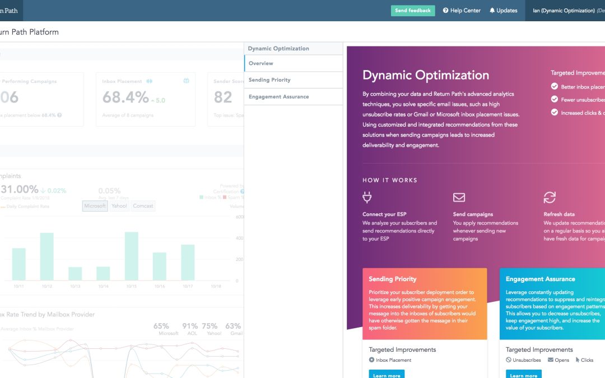Image resolution: width=605 pixels, height=378 pixels.
Task: Select the Yahoo! provider filter button
Action: pos(119,206)
